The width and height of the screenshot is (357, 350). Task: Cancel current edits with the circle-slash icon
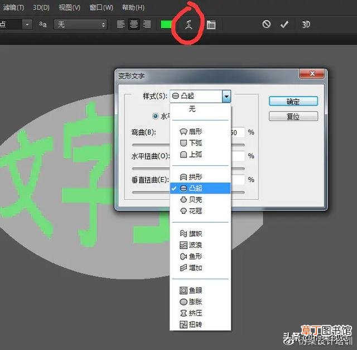(x=267, y=24)
